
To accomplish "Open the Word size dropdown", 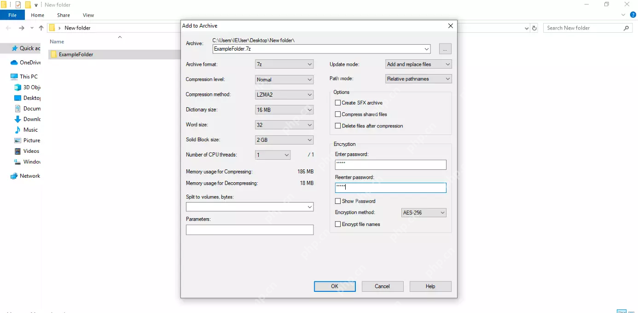I will click(x=284, y=125).
